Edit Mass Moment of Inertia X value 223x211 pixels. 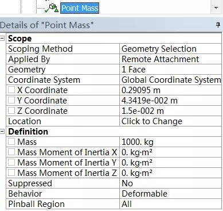170,152
